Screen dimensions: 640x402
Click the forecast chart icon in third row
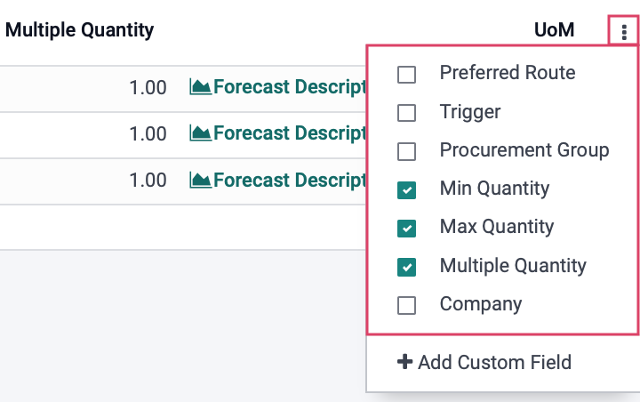pyautogui.click(x=200, y=180)
